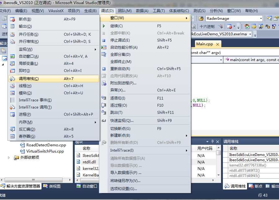Click the Step Into (逐语句) icon
Viewport: 279px width, 200px height.
click(104, 98)
